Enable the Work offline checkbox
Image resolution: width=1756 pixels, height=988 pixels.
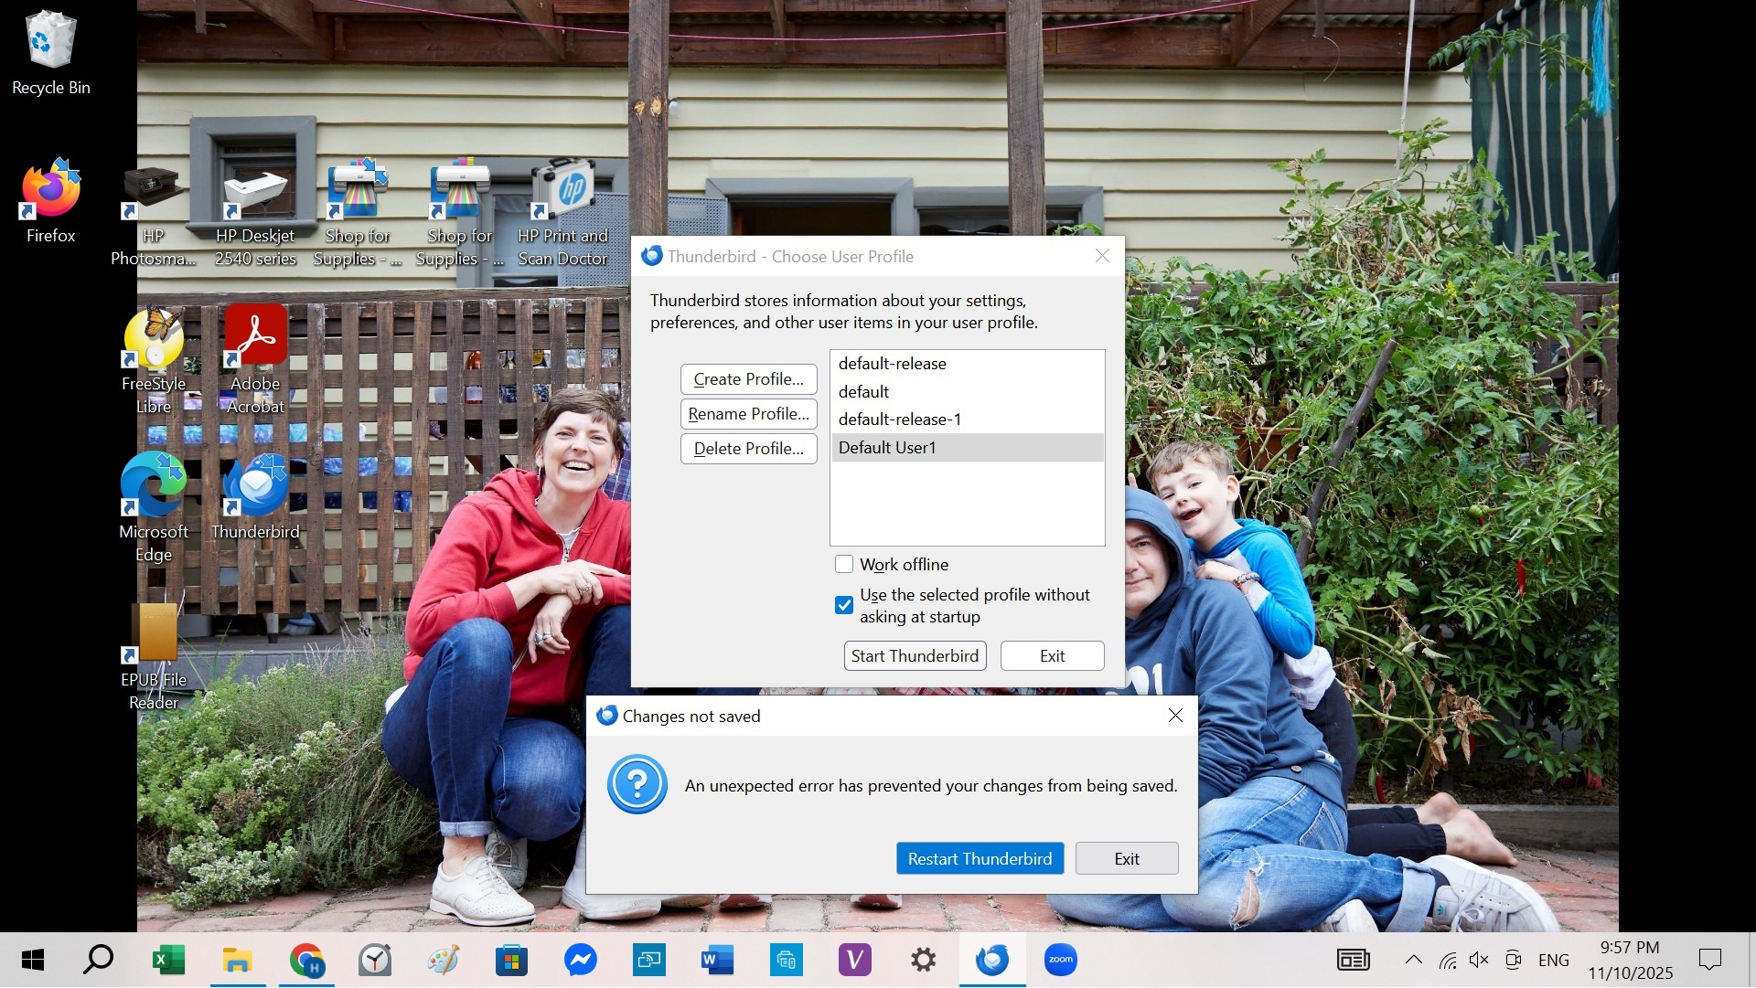[844, 565]
